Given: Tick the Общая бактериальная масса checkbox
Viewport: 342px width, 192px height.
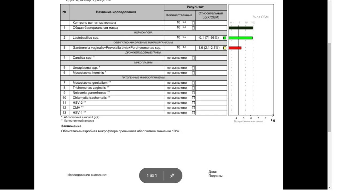Looking at the screenshot, I should tap(193, 28).
